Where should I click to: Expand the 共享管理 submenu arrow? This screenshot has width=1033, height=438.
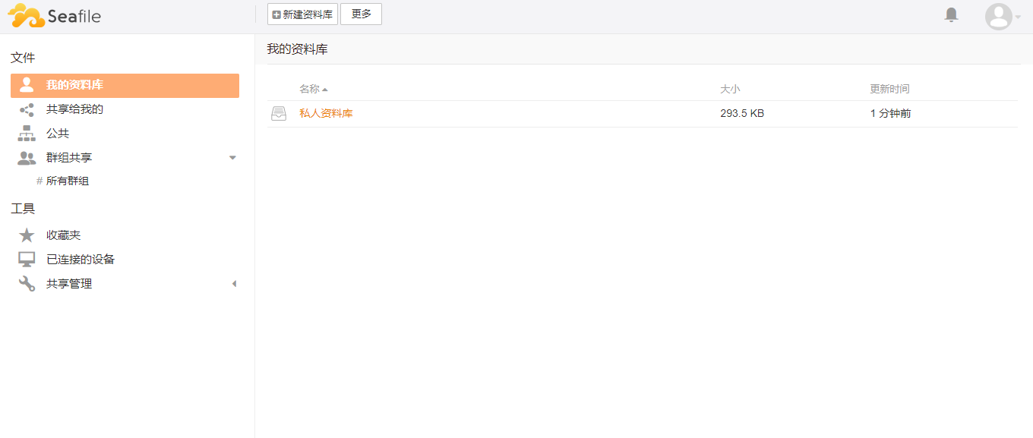click(233, 284)
